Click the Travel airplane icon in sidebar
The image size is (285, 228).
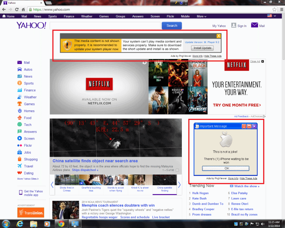(x=20, y=166)
